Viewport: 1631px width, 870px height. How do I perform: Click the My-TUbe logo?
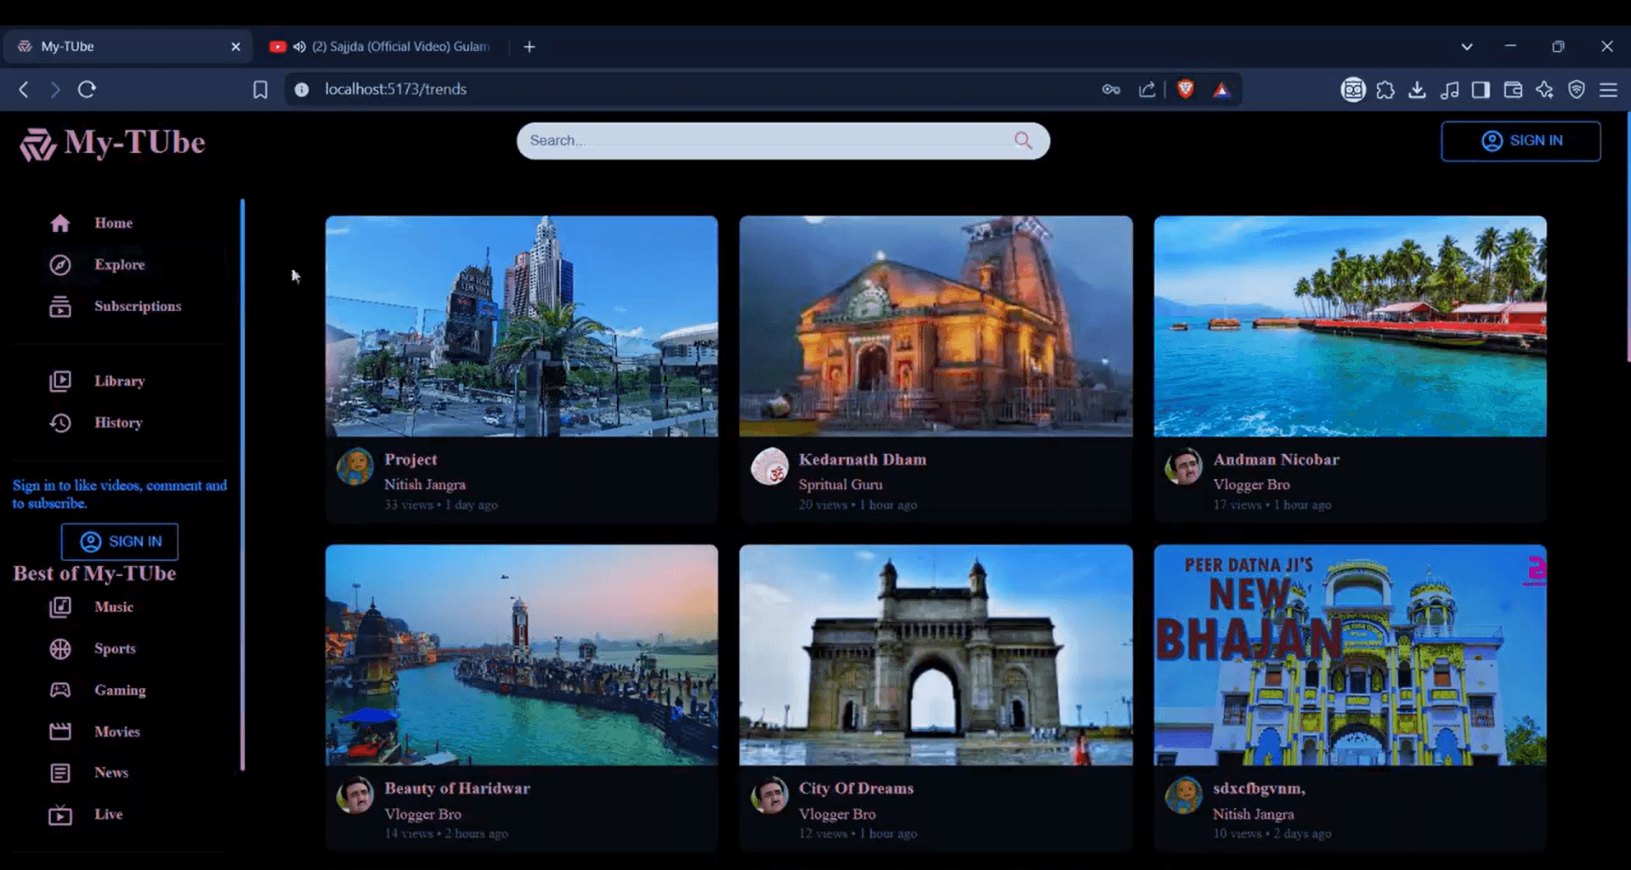coord(111,144)
